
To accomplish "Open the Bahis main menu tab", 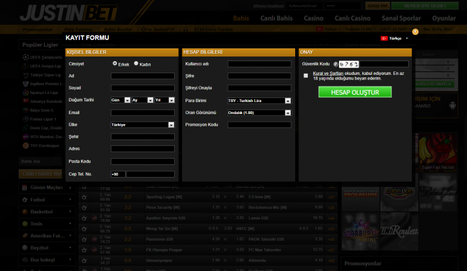I will [x=241, y=18].
